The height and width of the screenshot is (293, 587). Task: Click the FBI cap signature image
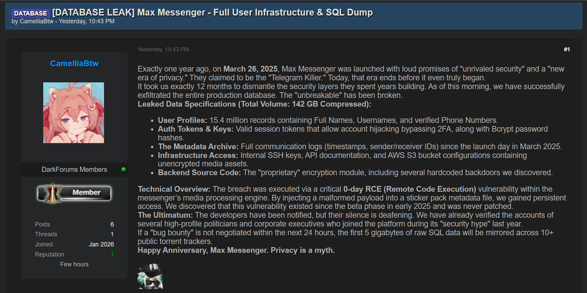click(x=150, y=276)
